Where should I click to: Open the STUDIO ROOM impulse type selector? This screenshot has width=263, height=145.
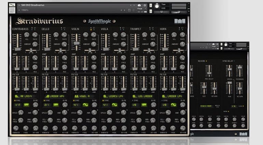pyautogui.click(x=206, y=106)
